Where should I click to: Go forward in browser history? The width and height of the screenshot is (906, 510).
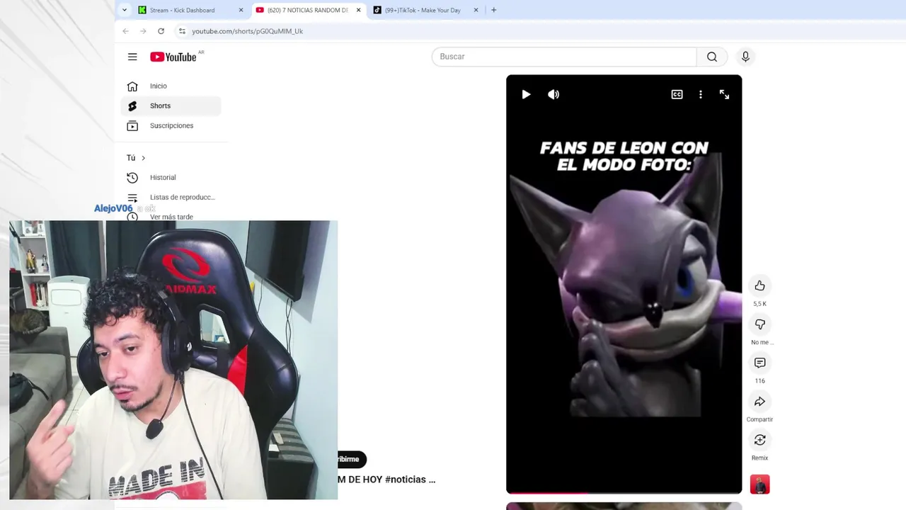(x=143, y=31)
